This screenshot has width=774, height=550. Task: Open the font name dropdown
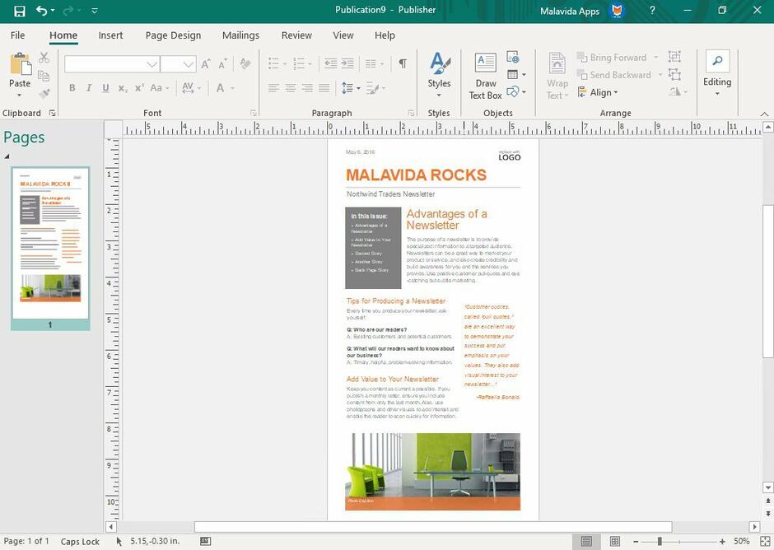point(152,64)
